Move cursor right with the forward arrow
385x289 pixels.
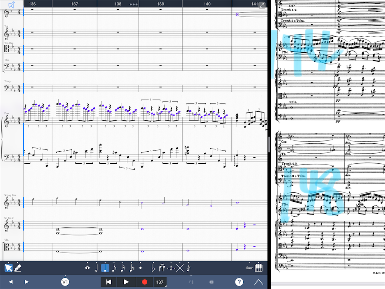[x=27, y=282]
